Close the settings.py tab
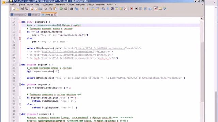 pos(25,14)
